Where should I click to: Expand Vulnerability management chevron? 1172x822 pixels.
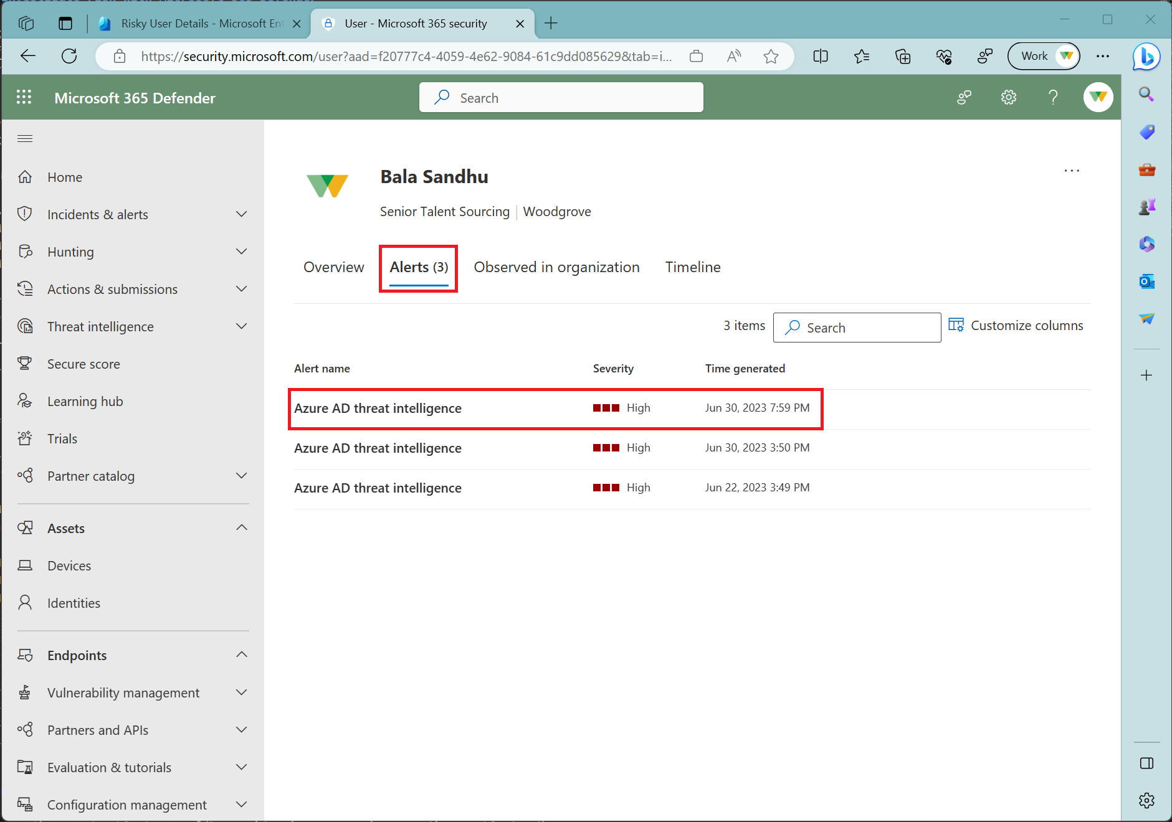point(242,692)
